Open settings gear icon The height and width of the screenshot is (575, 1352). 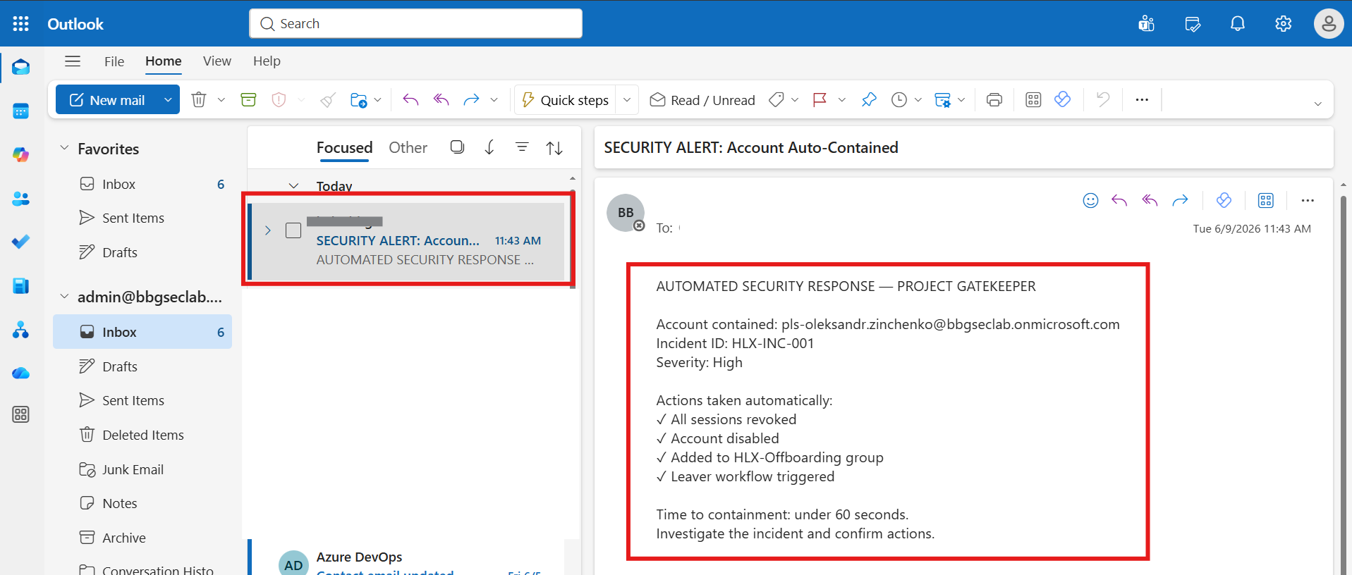(x=1284, y=24)
